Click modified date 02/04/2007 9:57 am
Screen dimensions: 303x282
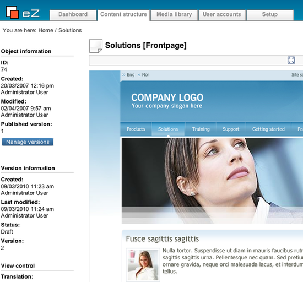pyautogui.click(x=26, y=109)
